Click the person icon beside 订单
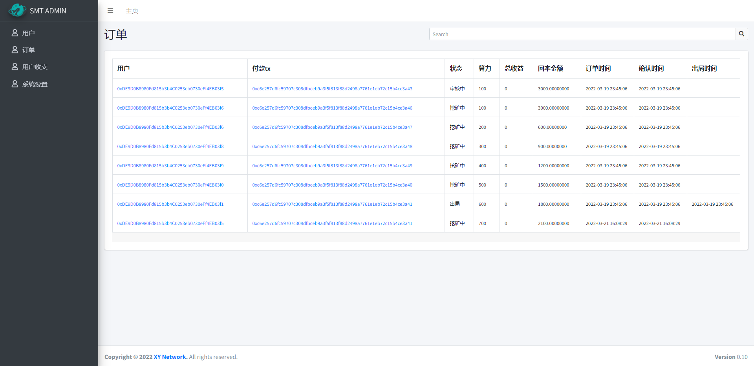 pos(15,50)
